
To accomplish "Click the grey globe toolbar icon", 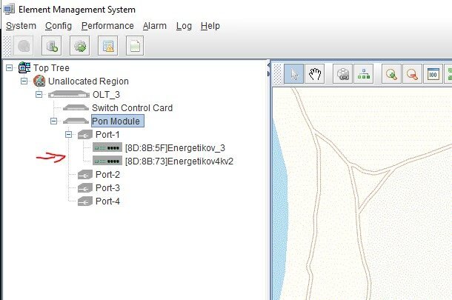I will tap(24, 46).
